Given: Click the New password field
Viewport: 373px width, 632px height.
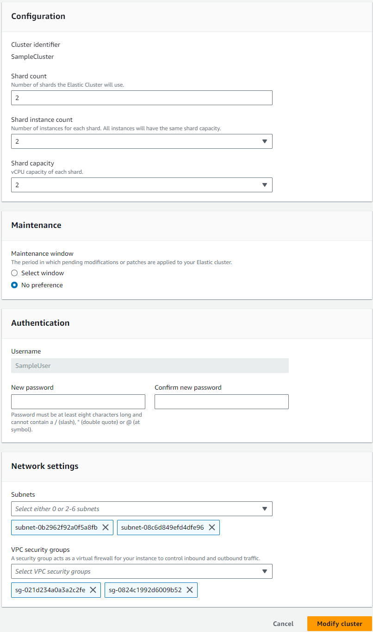Looking at the screenshot, I should click(x=78, y=402).
